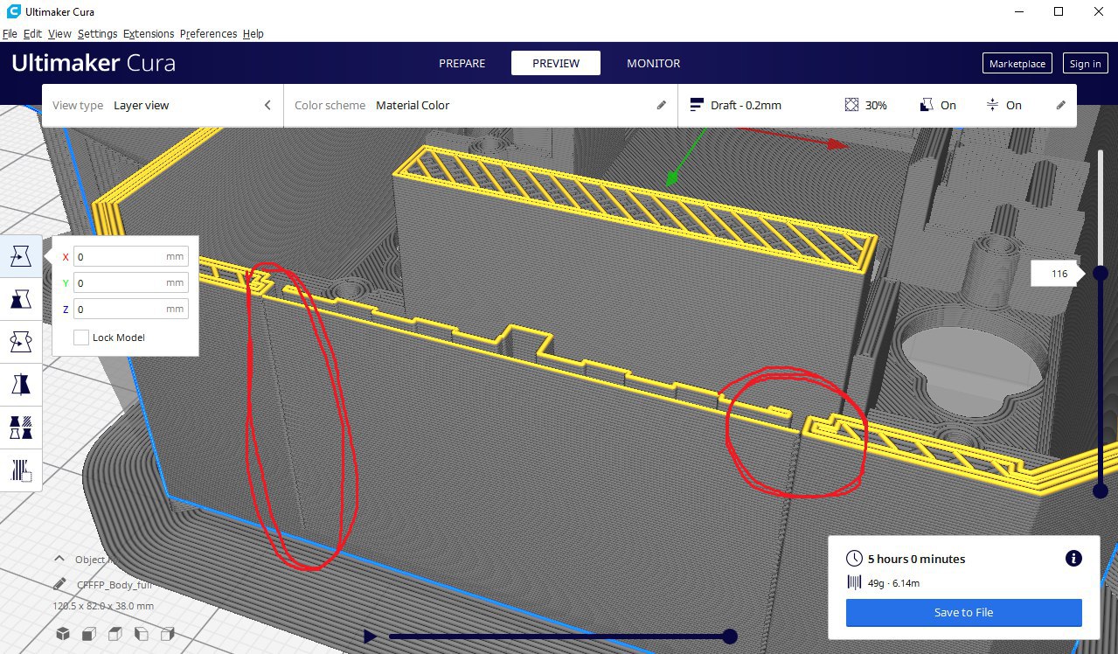The height and width of the screenshot is (654, 1118).
Task: Open Color scheme Material Color dropdown
Action: point(481,105)
